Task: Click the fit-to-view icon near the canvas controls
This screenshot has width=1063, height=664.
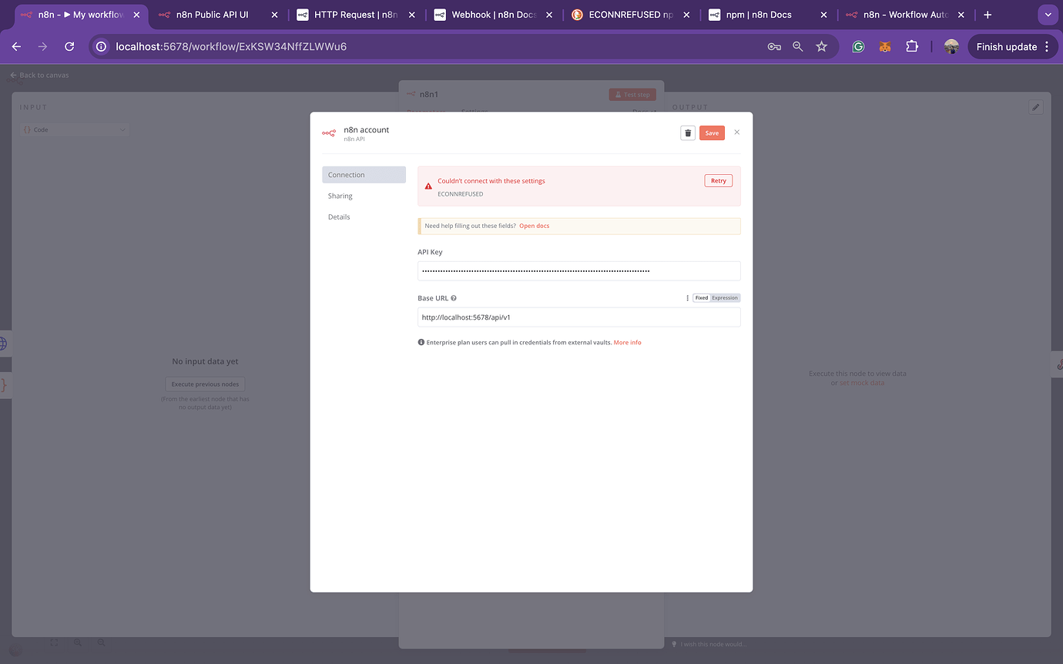Action: (54, 642)
